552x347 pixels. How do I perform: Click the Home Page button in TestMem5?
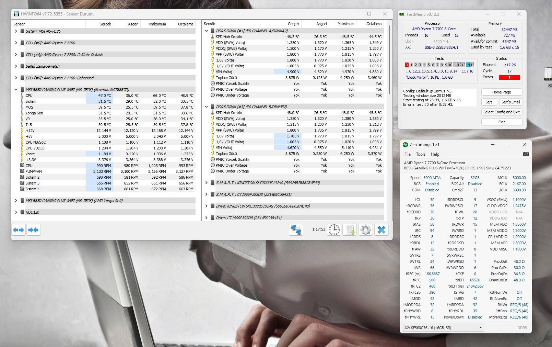(x=502, y=92)
